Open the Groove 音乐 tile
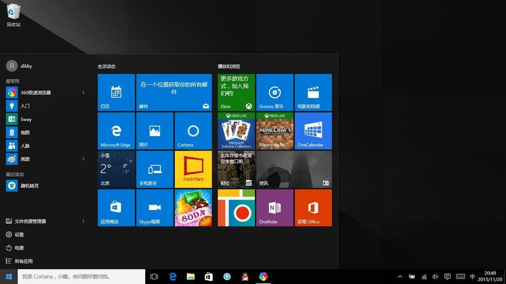 click(x=274, y=92)
